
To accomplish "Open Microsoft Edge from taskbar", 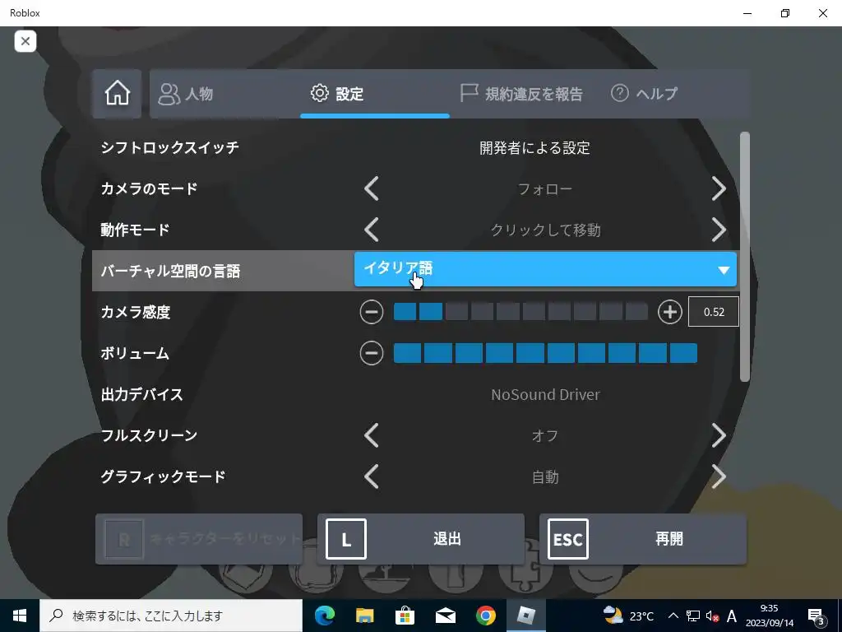I will click(x=324, y=616).
